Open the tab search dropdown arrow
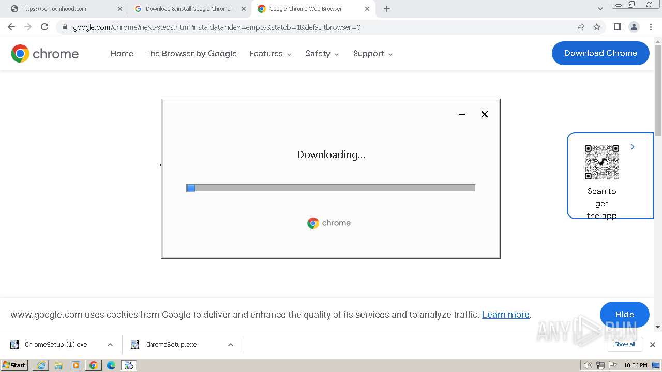662x372 pixels. (600, 9)
